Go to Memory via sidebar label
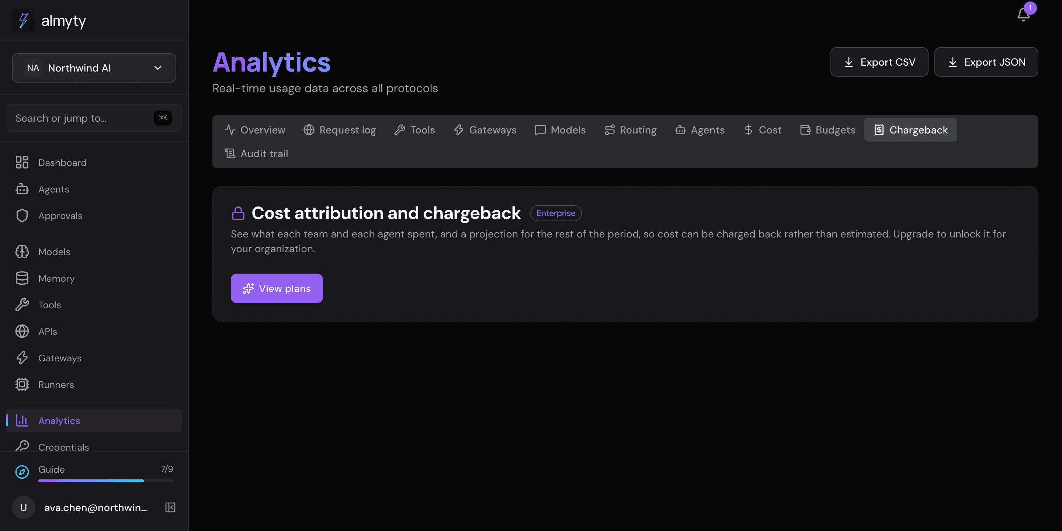Screen dimensions: 1062x531 pyautogui.click(x=56, y=278)
